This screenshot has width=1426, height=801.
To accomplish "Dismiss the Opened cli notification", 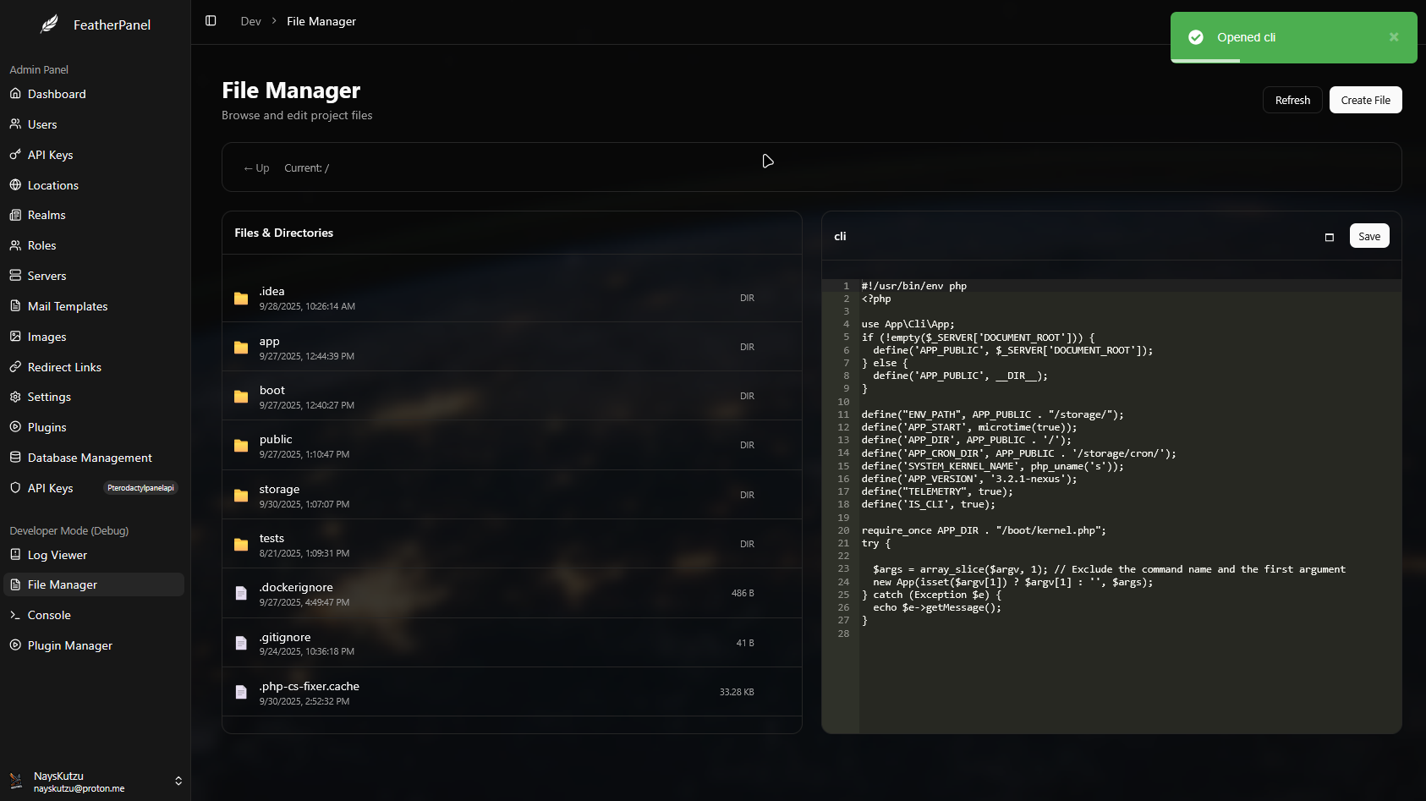I will 1394,37.
